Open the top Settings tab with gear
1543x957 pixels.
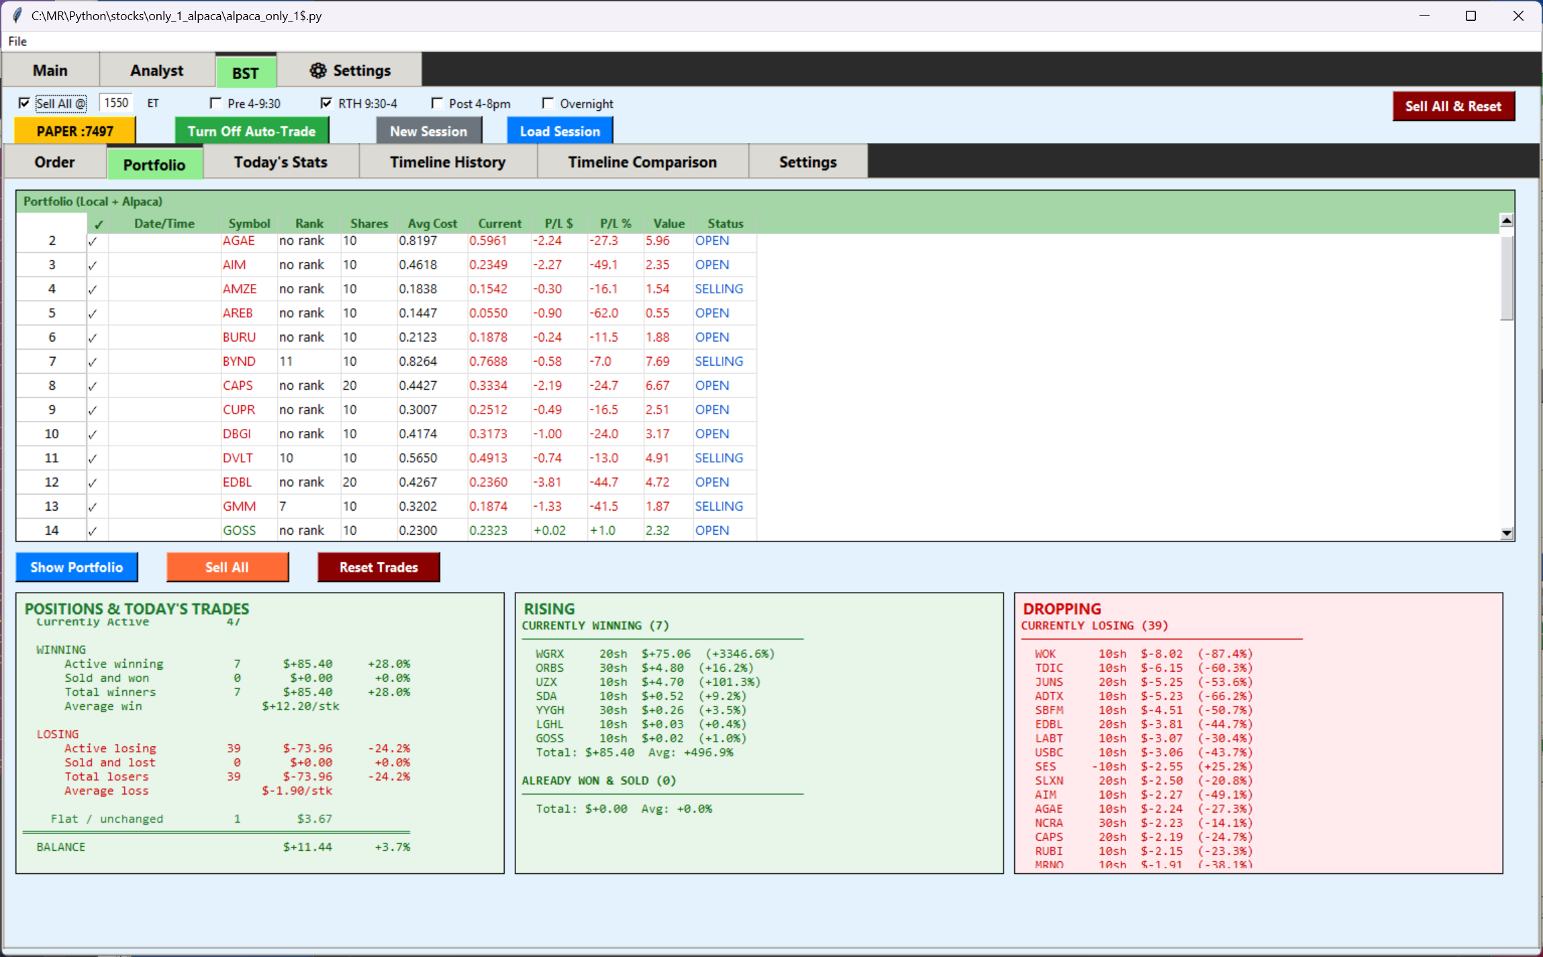coord(349,70)
